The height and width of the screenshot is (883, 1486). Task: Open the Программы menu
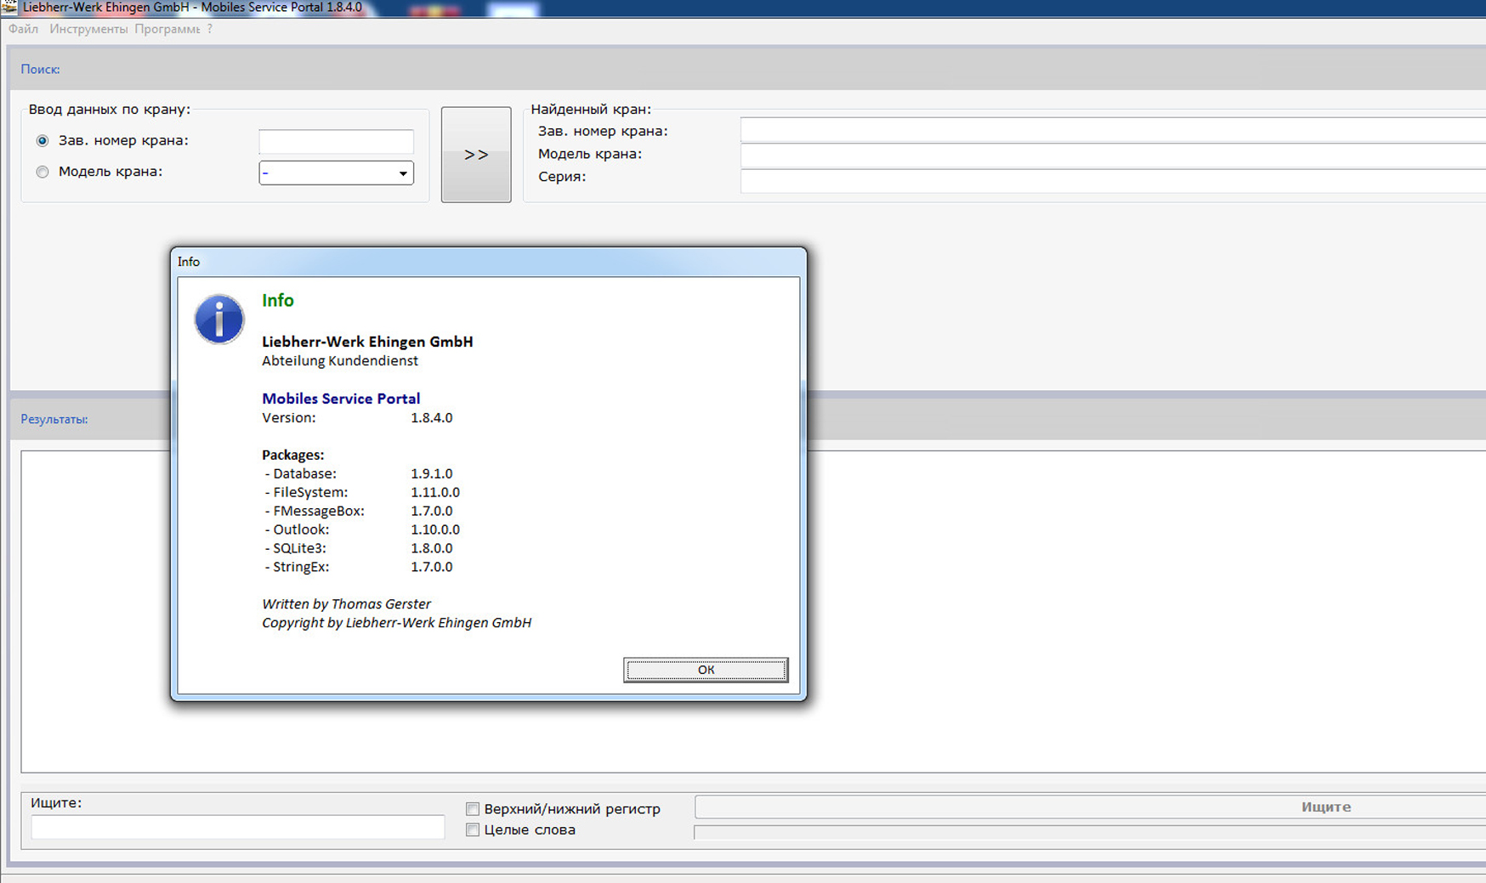click(167, 29)
